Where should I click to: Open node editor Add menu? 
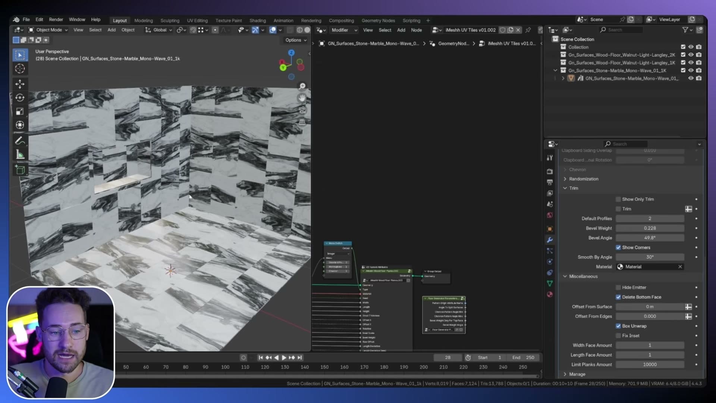[x=401, y=30]
